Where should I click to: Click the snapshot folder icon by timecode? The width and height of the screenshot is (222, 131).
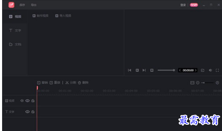(203, 70)
